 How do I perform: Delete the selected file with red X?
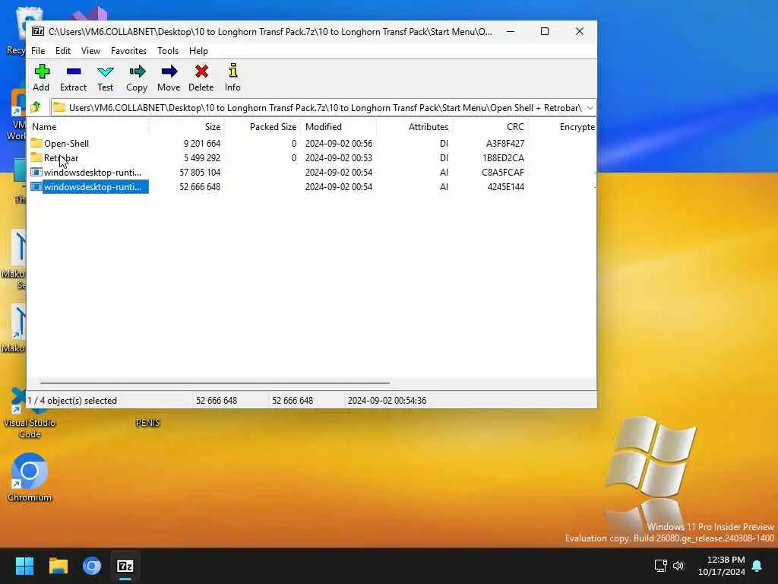coord(201,71)
